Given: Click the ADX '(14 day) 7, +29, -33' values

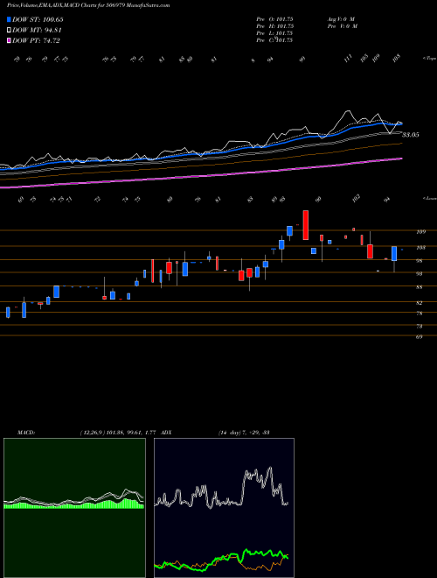Looking at the screenshot, I should point(244,433).
